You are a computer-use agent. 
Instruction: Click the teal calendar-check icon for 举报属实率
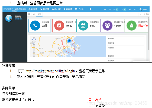[83, 25]
